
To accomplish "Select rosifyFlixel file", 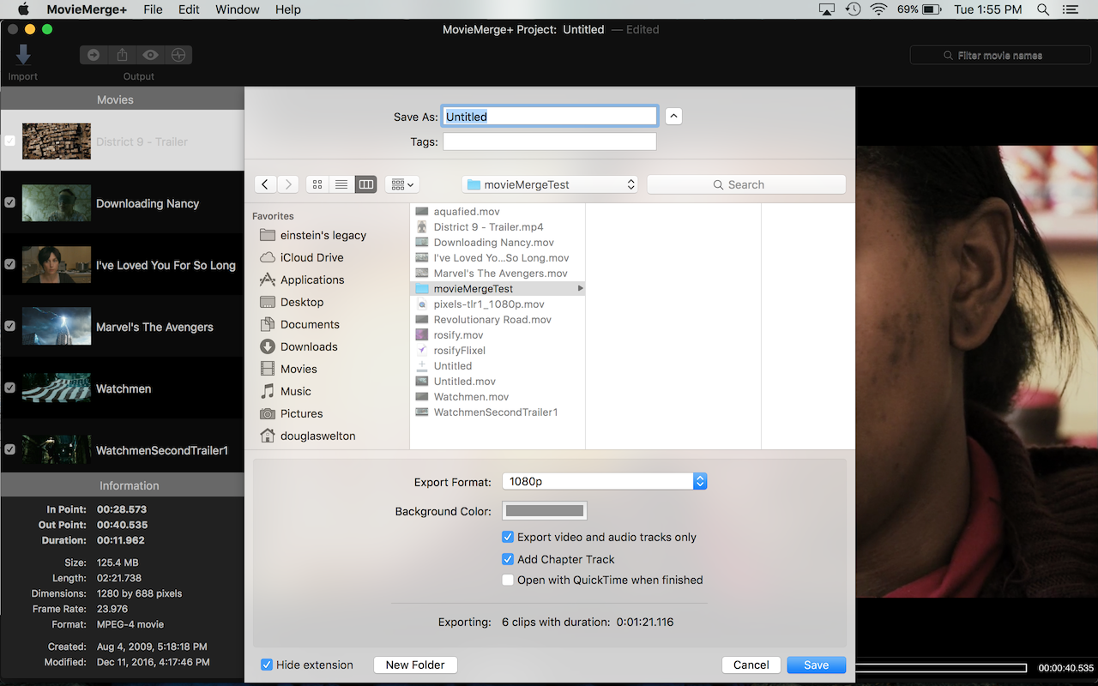I will [460, 351].
